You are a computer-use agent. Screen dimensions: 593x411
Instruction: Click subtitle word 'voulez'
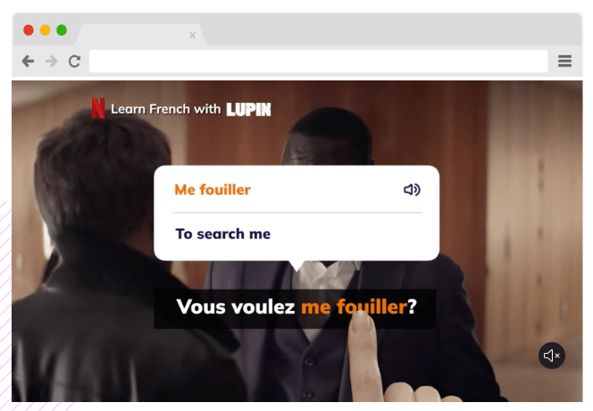pos(263,307)
